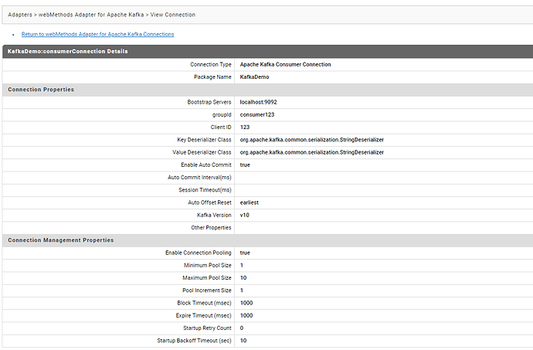Click the Maximum Pool Size label
The image size is (533, 350).
point(207,278)
